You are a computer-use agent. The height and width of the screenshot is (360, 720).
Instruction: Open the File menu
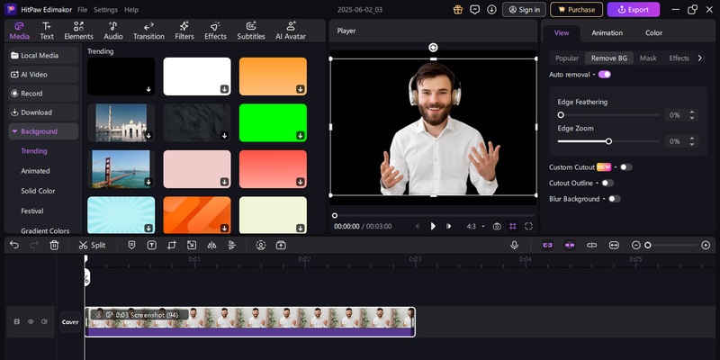pyautogui.click(x=82, y=10)
